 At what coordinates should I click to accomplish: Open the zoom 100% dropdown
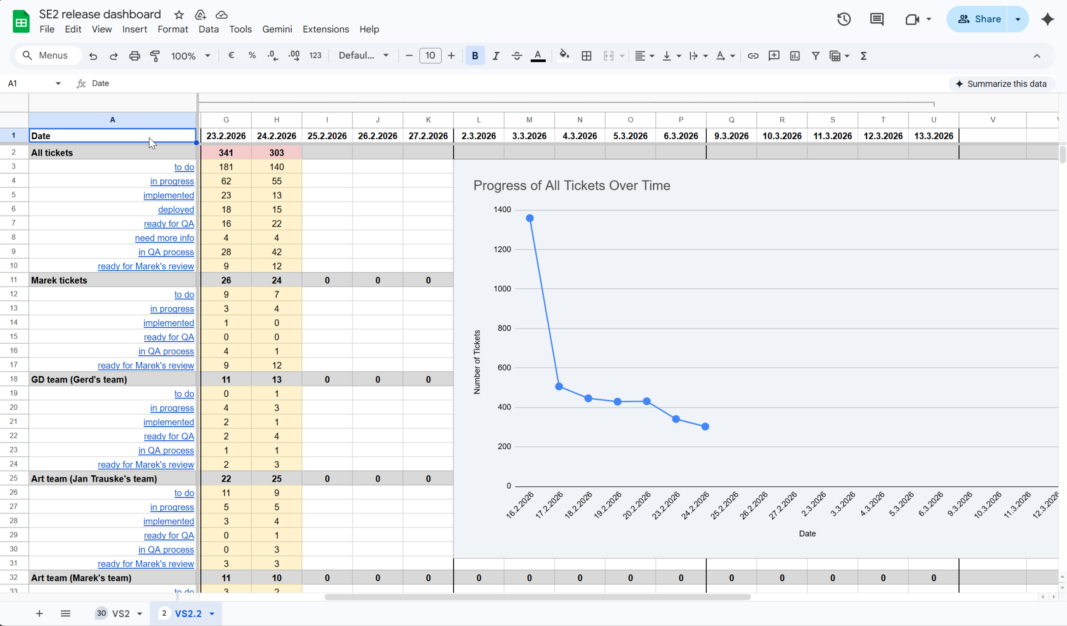pos(190,56)
